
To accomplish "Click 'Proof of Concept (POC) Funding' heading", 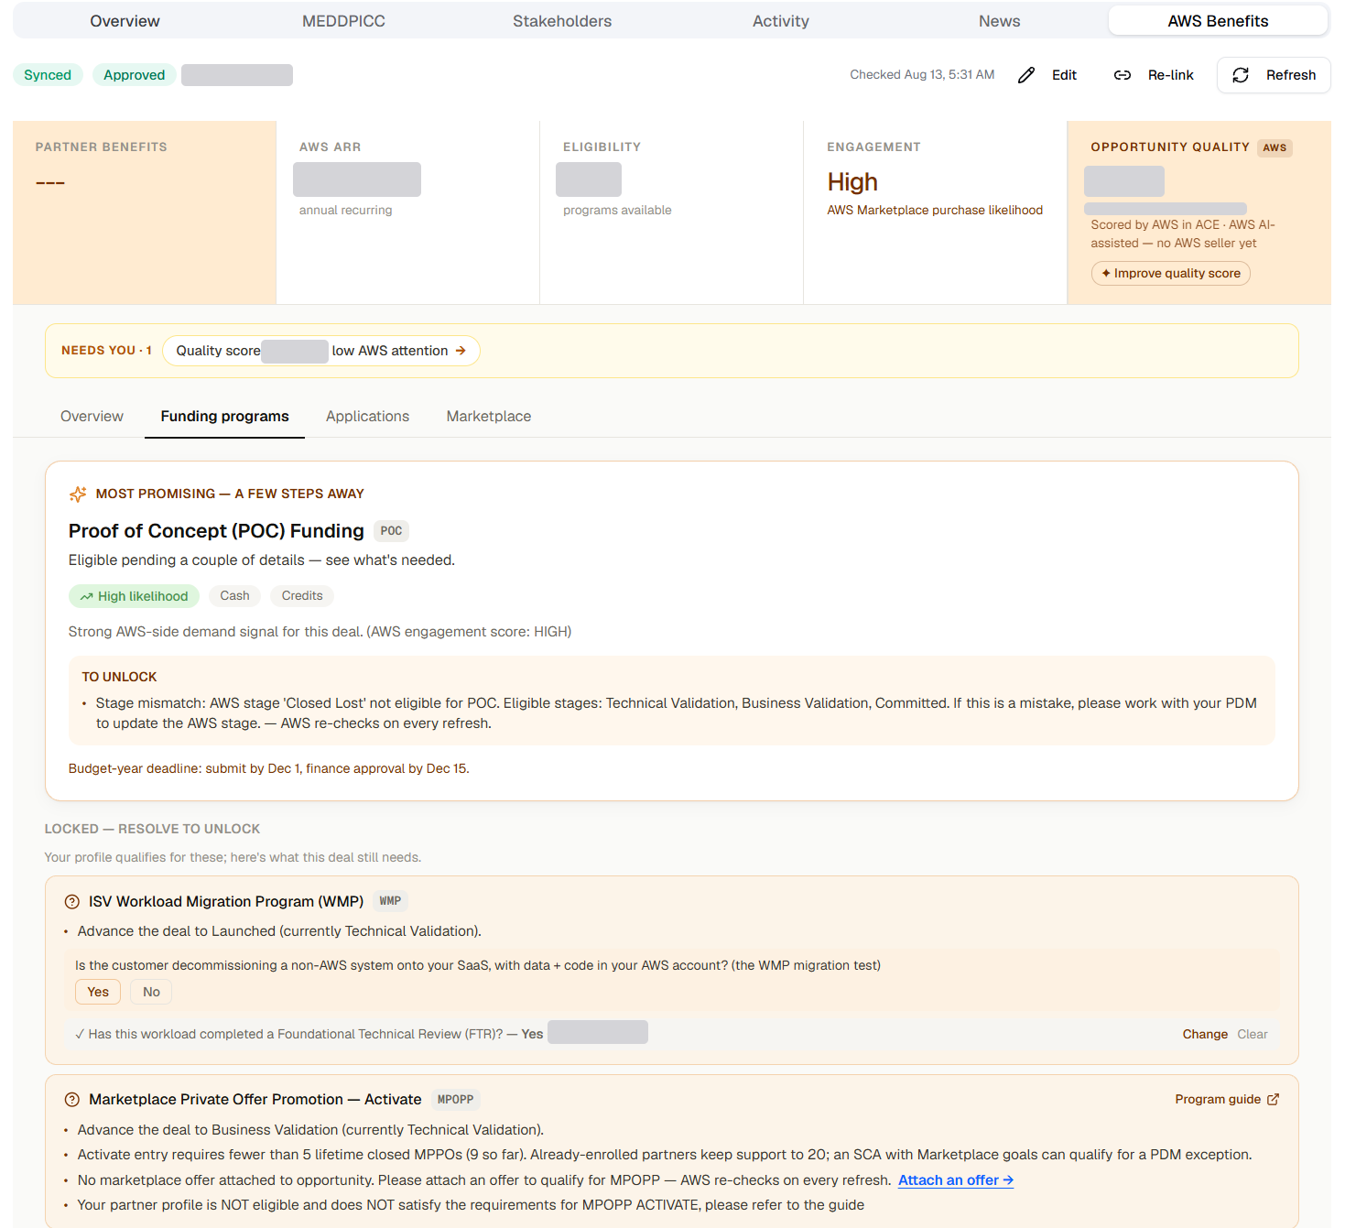I will tap(216, 531).
